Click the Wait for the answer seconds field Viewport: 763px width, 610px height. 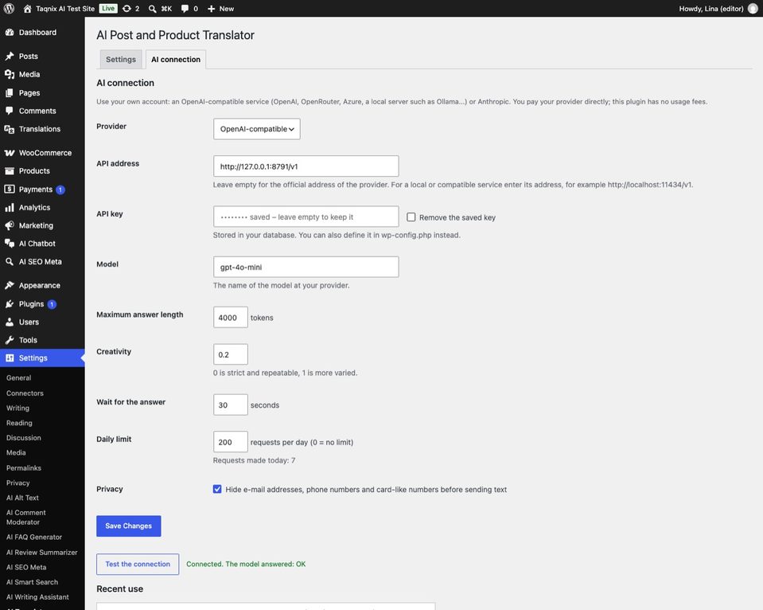230,405
